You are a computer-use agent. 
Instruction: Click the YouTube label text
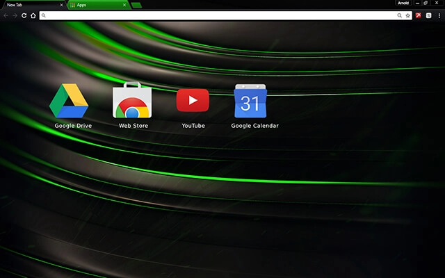tap(193, 126)
